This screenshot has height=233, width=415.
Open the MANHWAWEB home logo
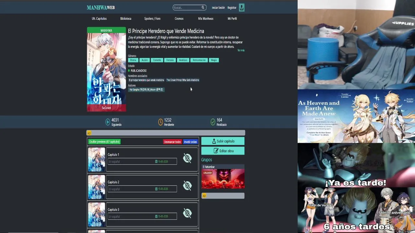click(x=101, y=7)
